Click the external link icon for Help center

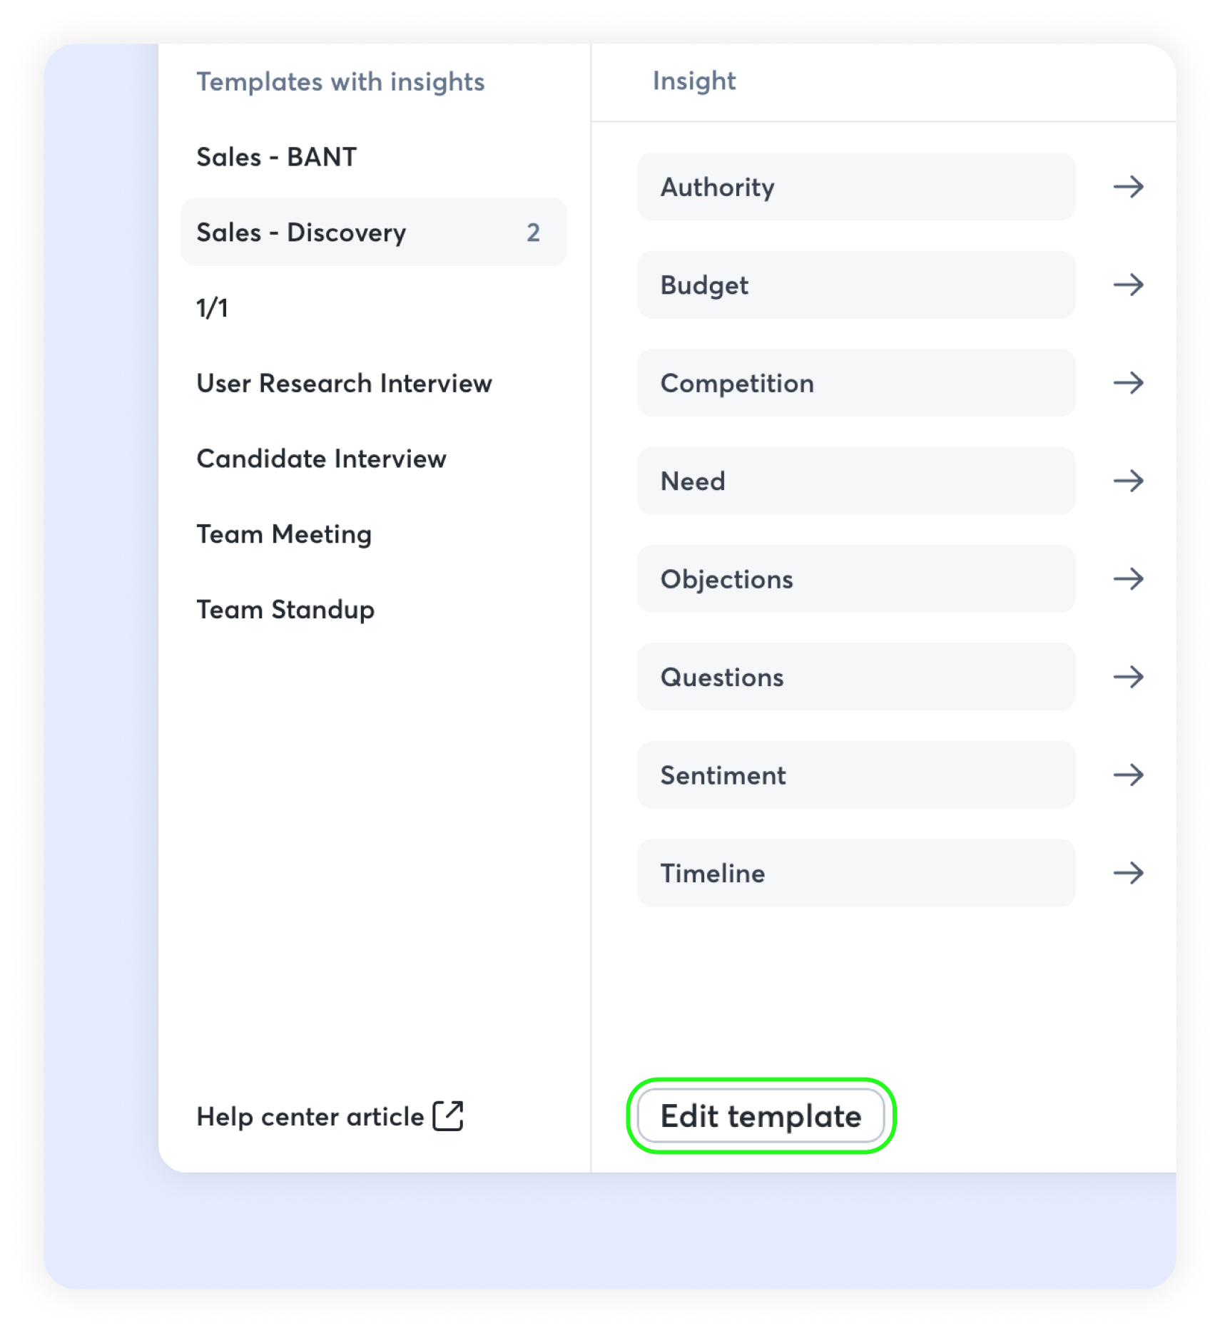coord(449,1116)
